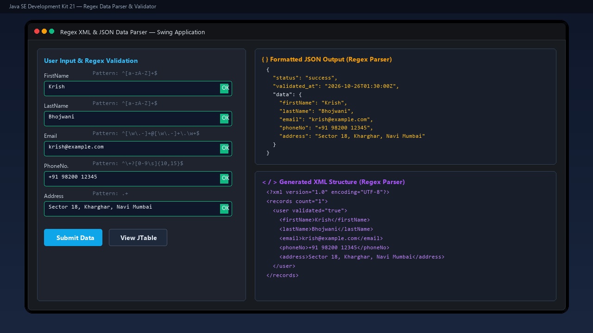Screen dimensions: 593x333
Task: Click the XML '<address>' element line
Action: tap(362, 257)
